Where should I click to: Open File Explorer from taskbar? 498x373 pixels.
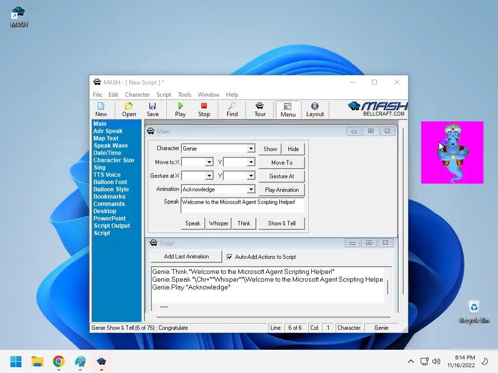click(37, 361)
